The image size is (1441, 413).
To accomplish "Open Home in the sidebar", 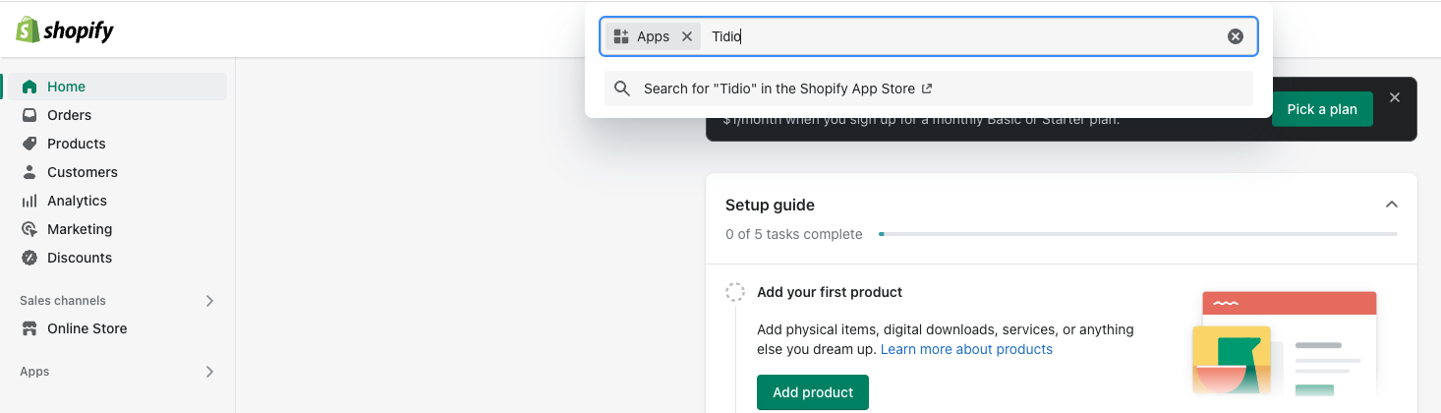I will click(118, 87).
